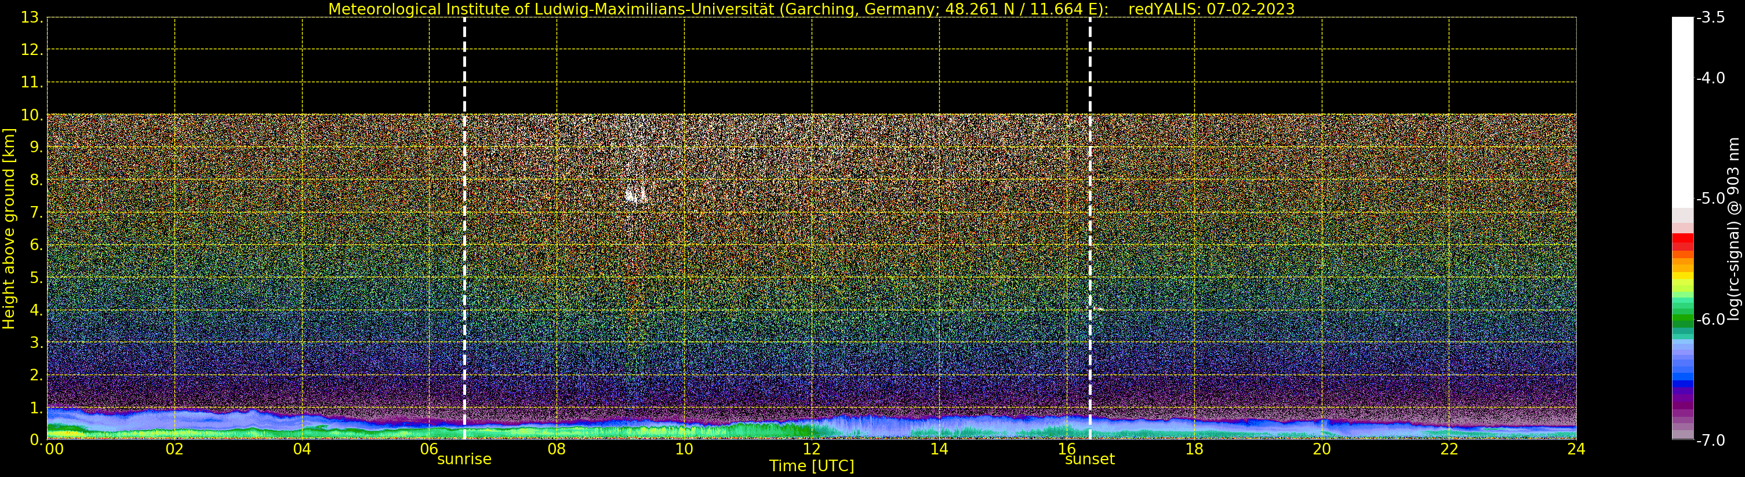Click the '9.' height tick label
Screen dimensions: 1745x477
(x=36, y=148)
